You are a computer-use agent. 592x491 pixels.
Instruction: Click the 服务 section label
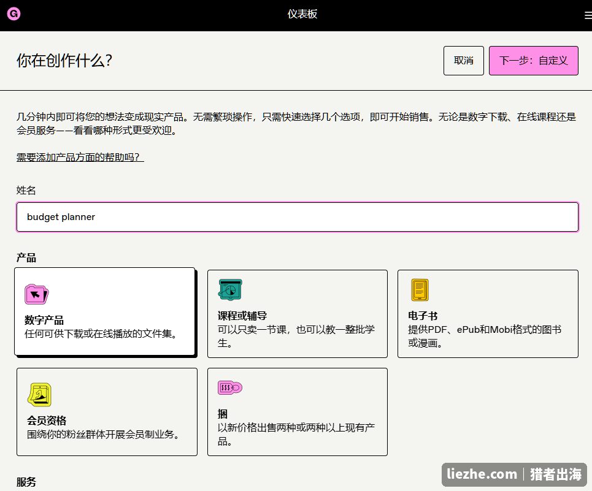click(x=26, y=482)
